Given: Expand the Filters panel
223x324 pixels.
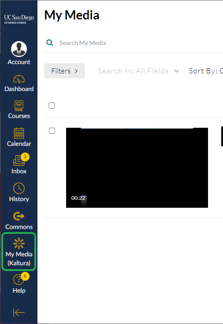Looking at the screenshot, I should [64, 71].
